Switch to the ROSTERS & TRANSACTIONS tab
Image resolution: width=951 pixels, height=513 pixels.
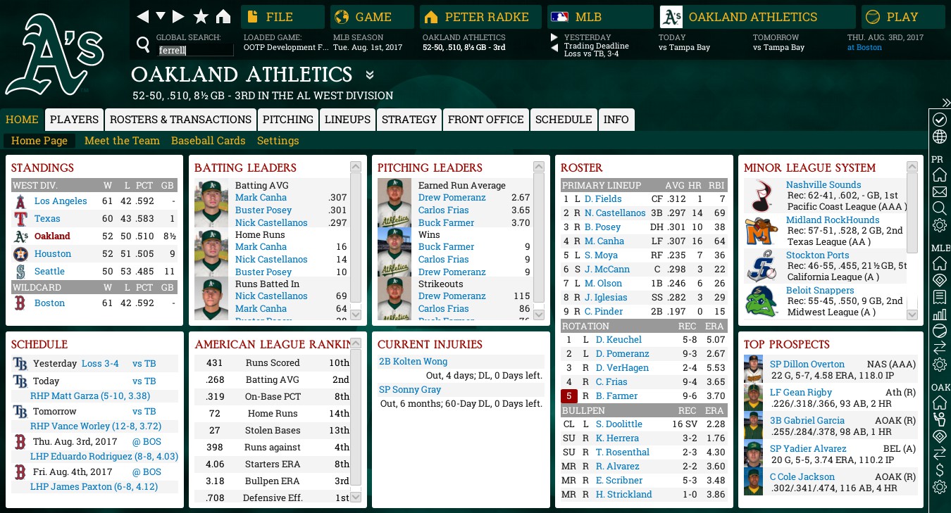(x=181, y=120)
